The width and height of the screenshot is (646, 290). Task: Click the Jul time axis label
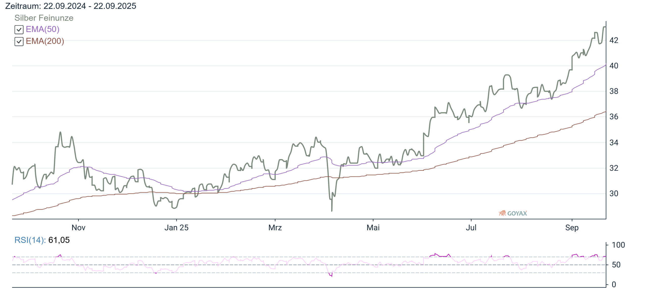click(471, 228)
